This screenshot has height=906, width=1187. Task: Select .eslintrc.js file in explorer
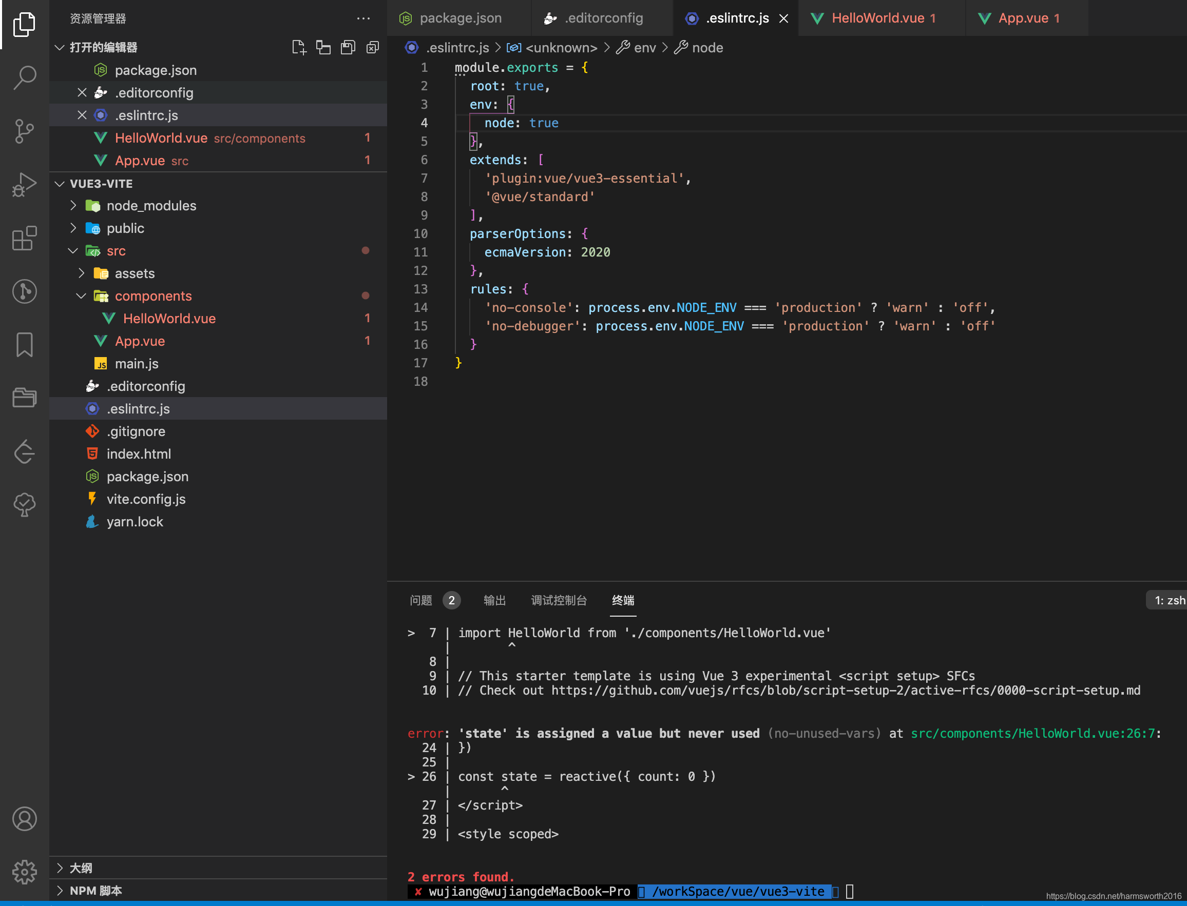click(x=138, y=408)
